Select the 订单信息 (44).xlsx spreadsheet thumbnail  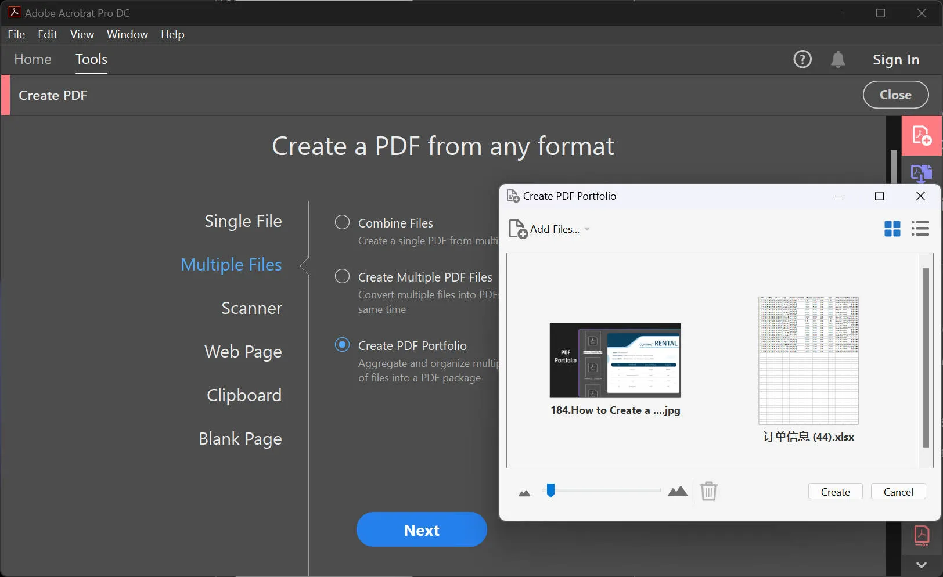tap(808, 360)
